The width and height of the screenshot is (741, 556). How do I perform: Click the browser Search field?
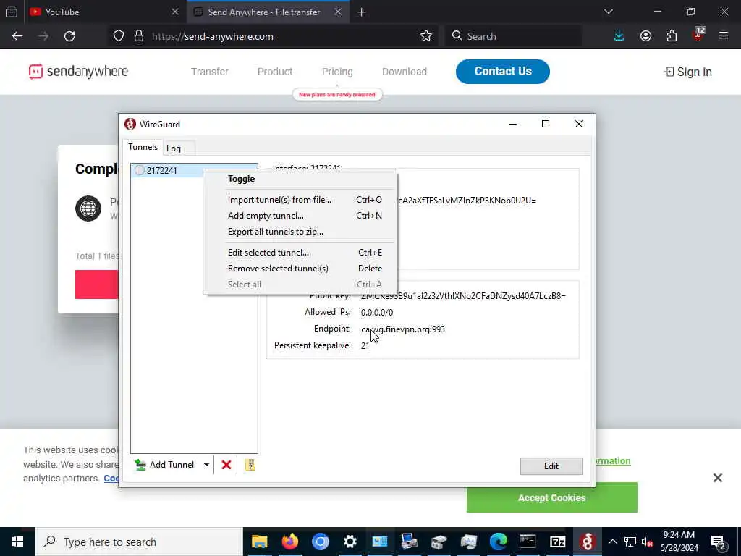click(x=513, y=36)
